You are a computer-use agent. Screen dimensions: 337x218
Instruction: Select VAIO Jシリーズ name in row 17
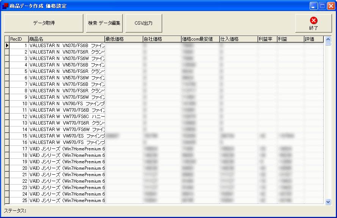click(67, 149)
